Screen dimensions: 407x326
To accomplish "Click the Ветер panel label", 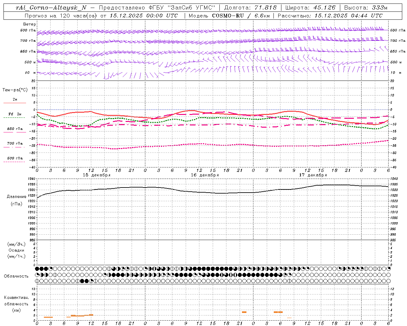I will pyautogui.click(x=30, y=24).
